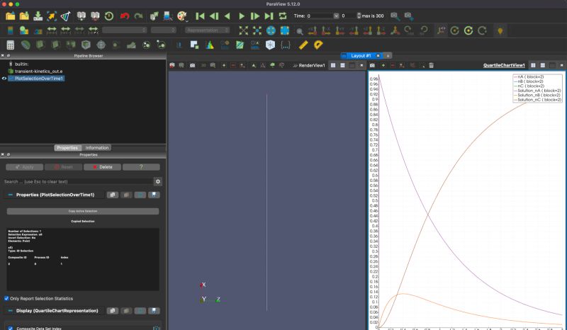Click the Delete button
Viewport: 567px width, 330px height.
(102, 167)
